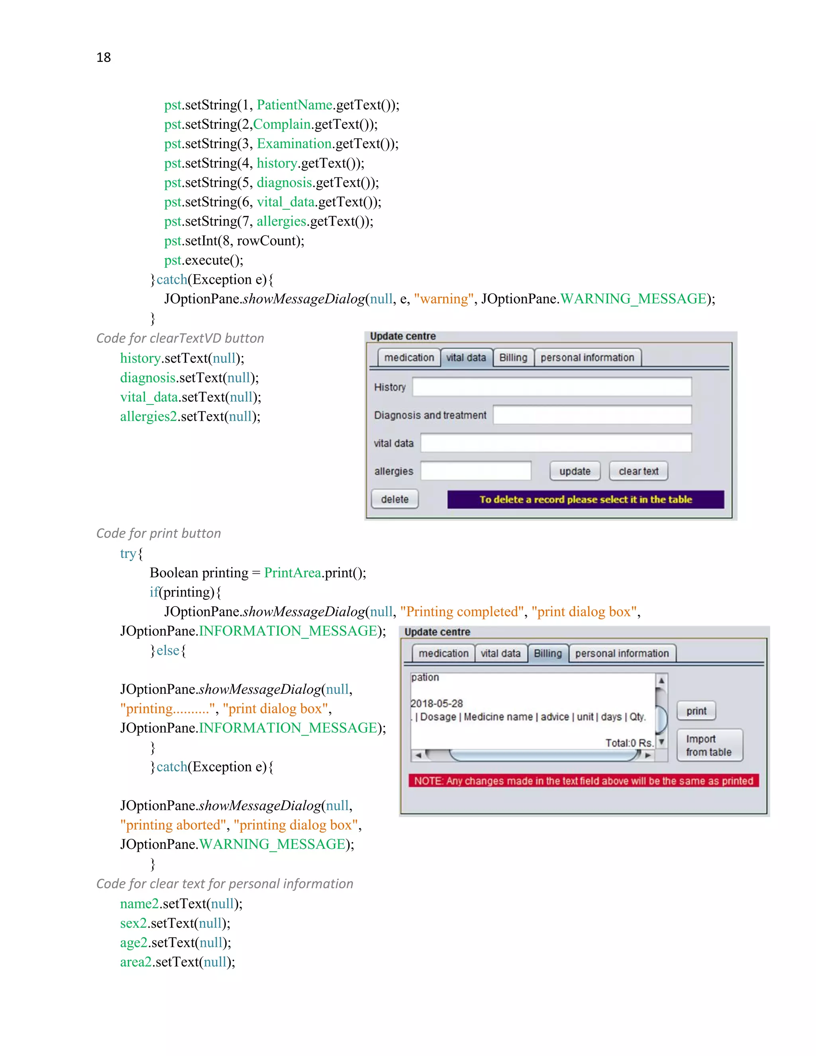816x1056 pixels.
Task: Click the History text field
Action: click(x=551, y=387)
